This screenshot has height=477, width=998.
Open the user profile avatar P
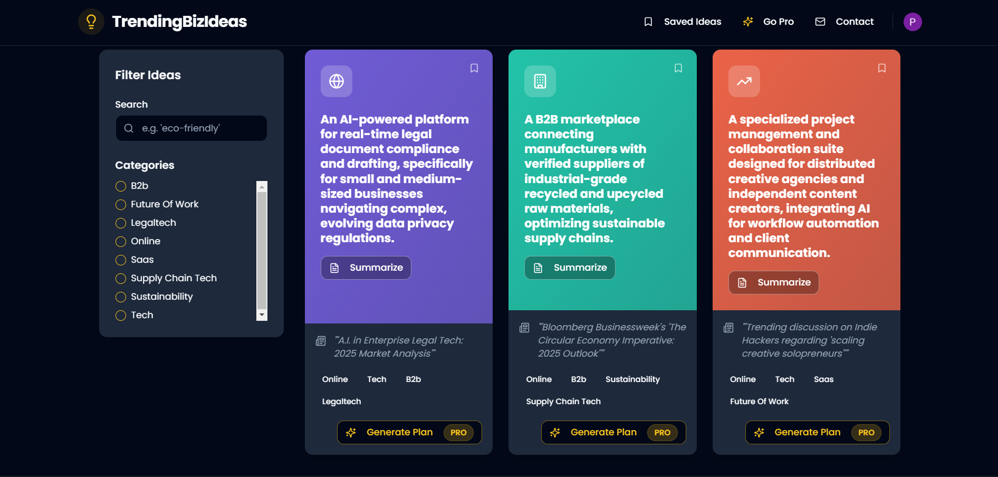[913, 22]
